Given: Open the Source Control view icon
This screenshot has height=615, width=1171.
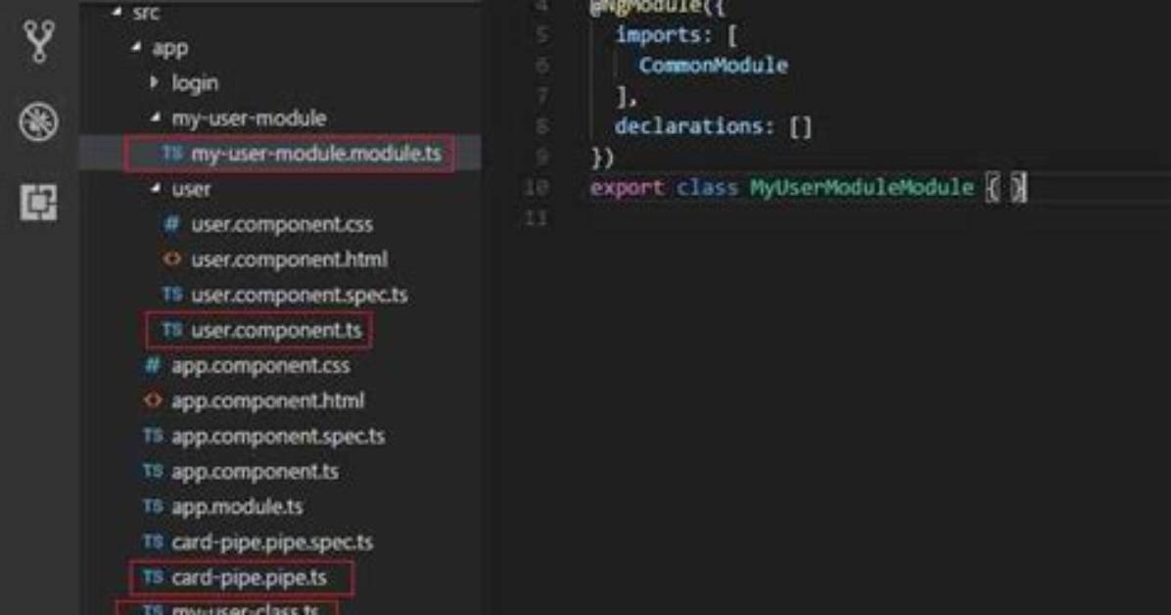Looking at the screenshot, I should [38, 41].
